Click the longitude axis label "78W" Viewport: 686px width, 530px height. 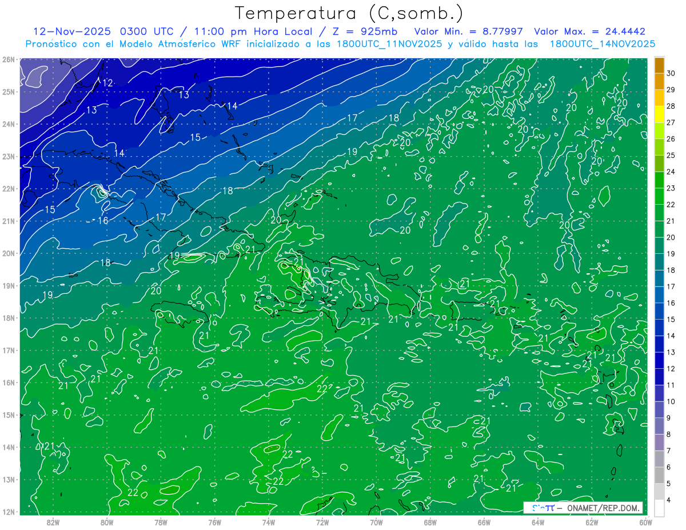[x=161, y=522]
